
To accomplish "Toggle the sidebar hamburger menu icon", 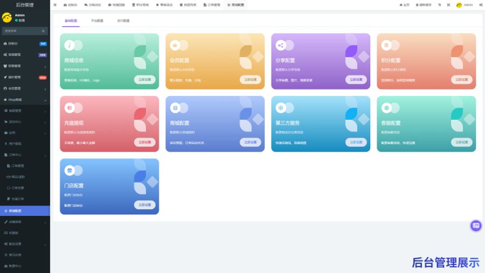I will tap(55, 5).
